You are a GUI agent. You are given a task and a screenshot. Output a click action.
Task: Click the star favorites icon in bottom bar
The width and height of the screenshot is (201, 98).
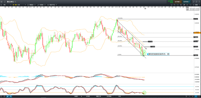pos(81,96)
